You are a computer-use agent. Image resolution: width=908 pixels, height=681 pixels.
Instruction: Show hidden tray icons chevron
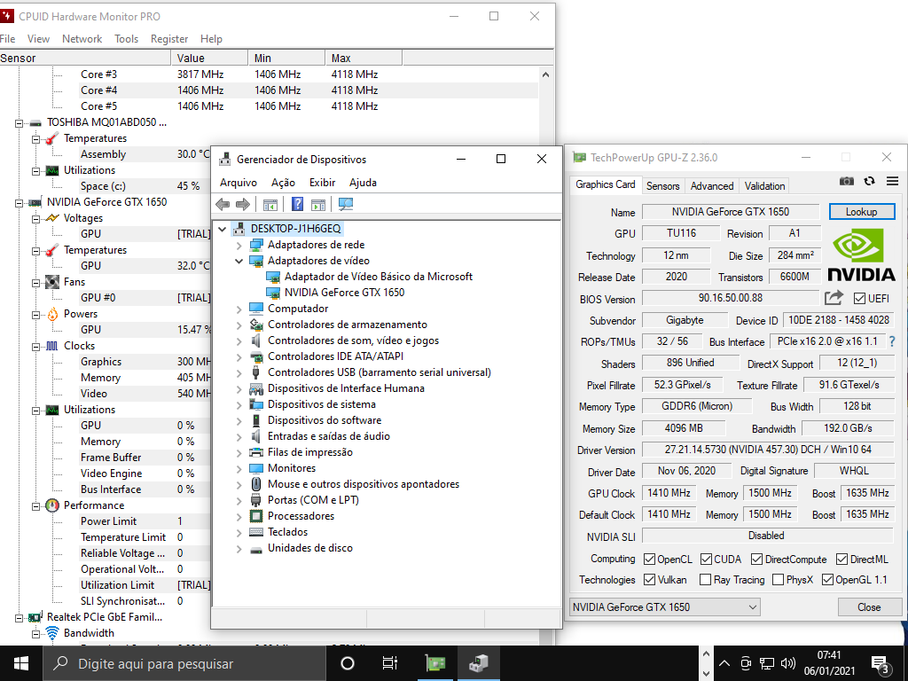[724, 663]
